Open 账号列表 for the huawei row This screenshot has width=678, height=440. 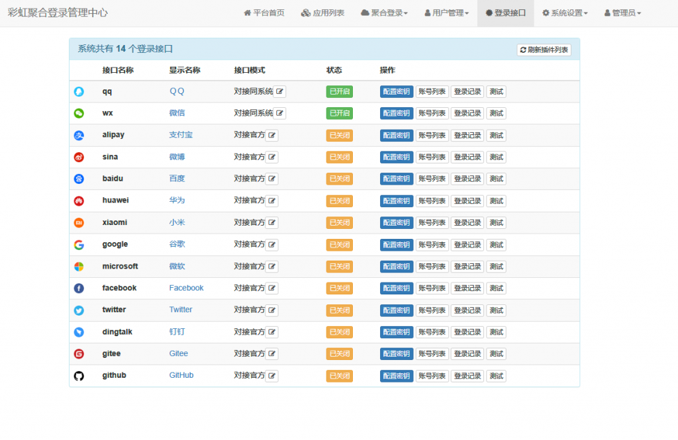tap(432, 200)
